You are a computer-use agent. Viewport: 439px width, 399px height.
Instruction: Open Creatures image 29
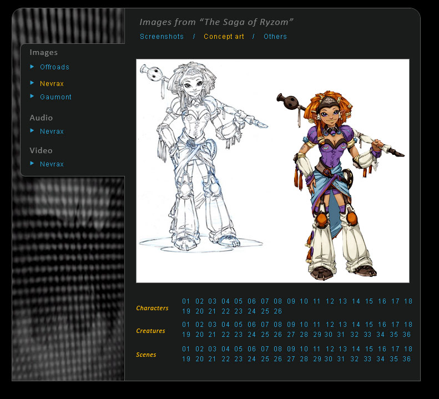(x=317, y=335)
